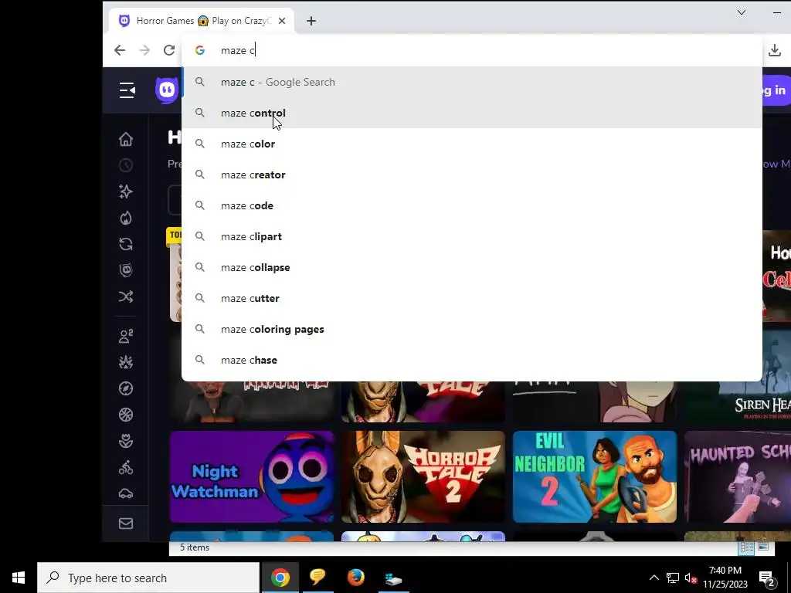Select the 'maze c - Google Search' suggestion
Viewport: 791px width, 593px height.
[472, 82]
